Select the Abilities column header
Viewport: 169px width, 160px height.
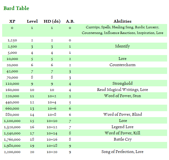[122, 21]
